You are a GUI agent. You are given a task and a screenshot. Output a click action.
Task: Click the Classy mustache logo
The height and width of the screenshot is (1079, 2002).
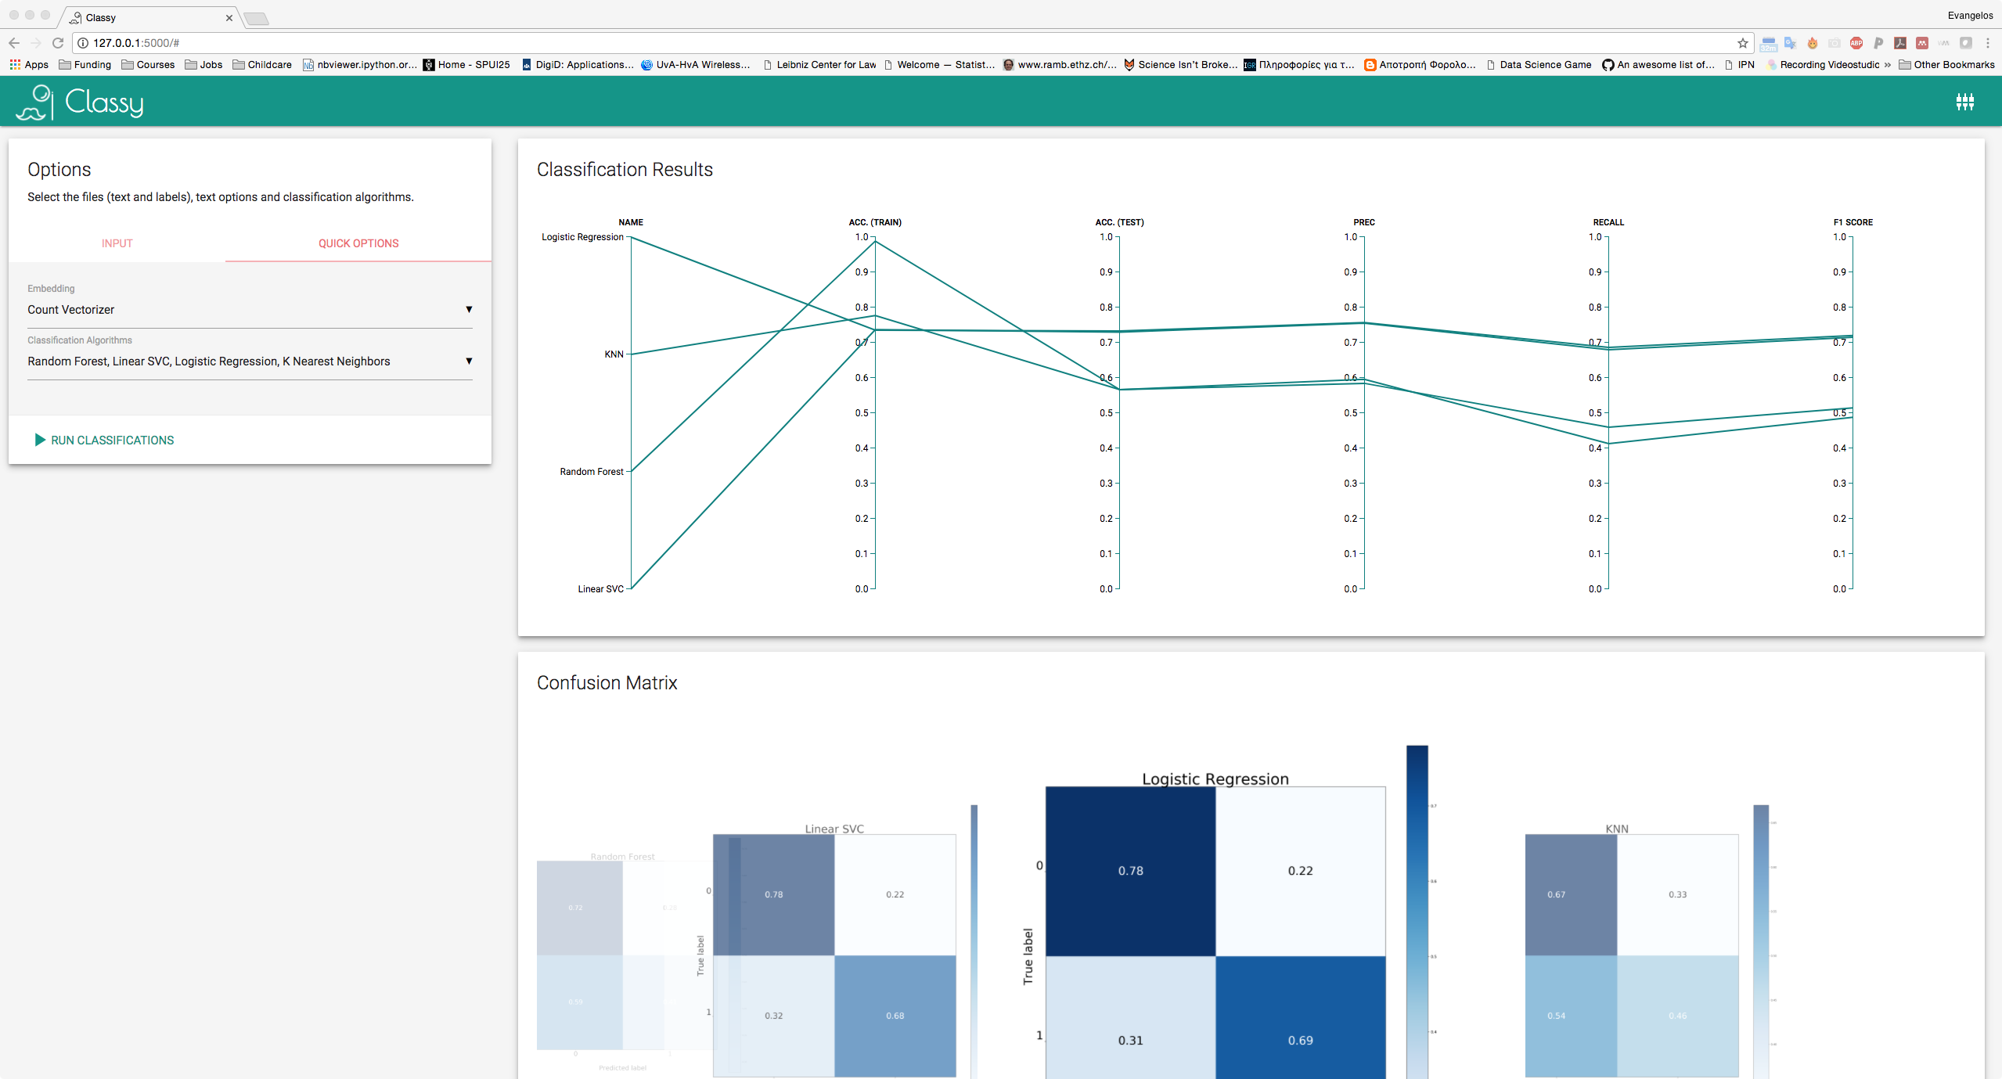(34, 103)
